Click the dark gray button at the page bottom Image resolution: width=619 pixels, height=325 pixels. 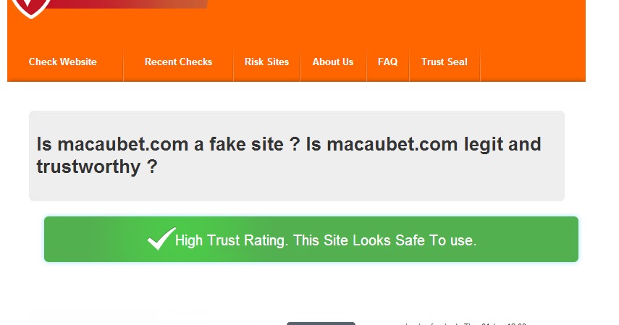[321, 324]
